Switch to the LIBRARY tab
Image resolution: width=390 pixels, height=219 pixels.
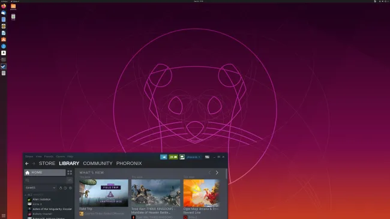(69, 164)
